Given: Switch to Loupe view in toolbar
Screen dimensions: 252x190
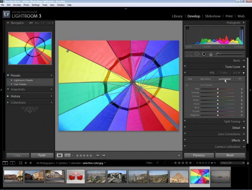Looking at the screenshot, I should (x=60, y=155).
